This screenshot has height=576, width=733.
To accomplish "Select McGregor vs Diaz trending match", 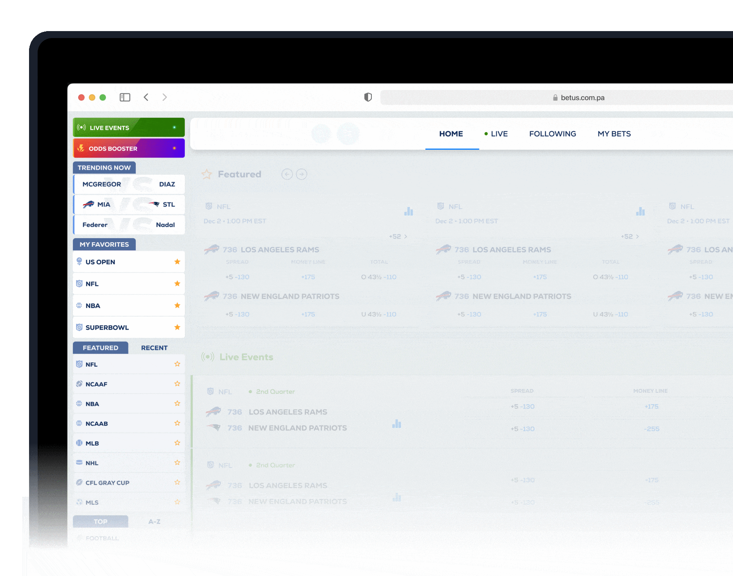I will (129, 184).
